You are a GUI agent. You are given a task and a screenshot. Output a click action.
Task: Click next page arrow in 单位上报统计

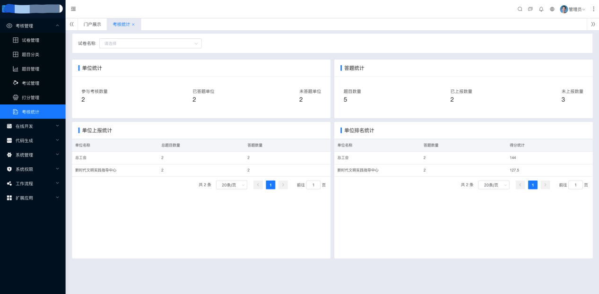click(283, 185)
